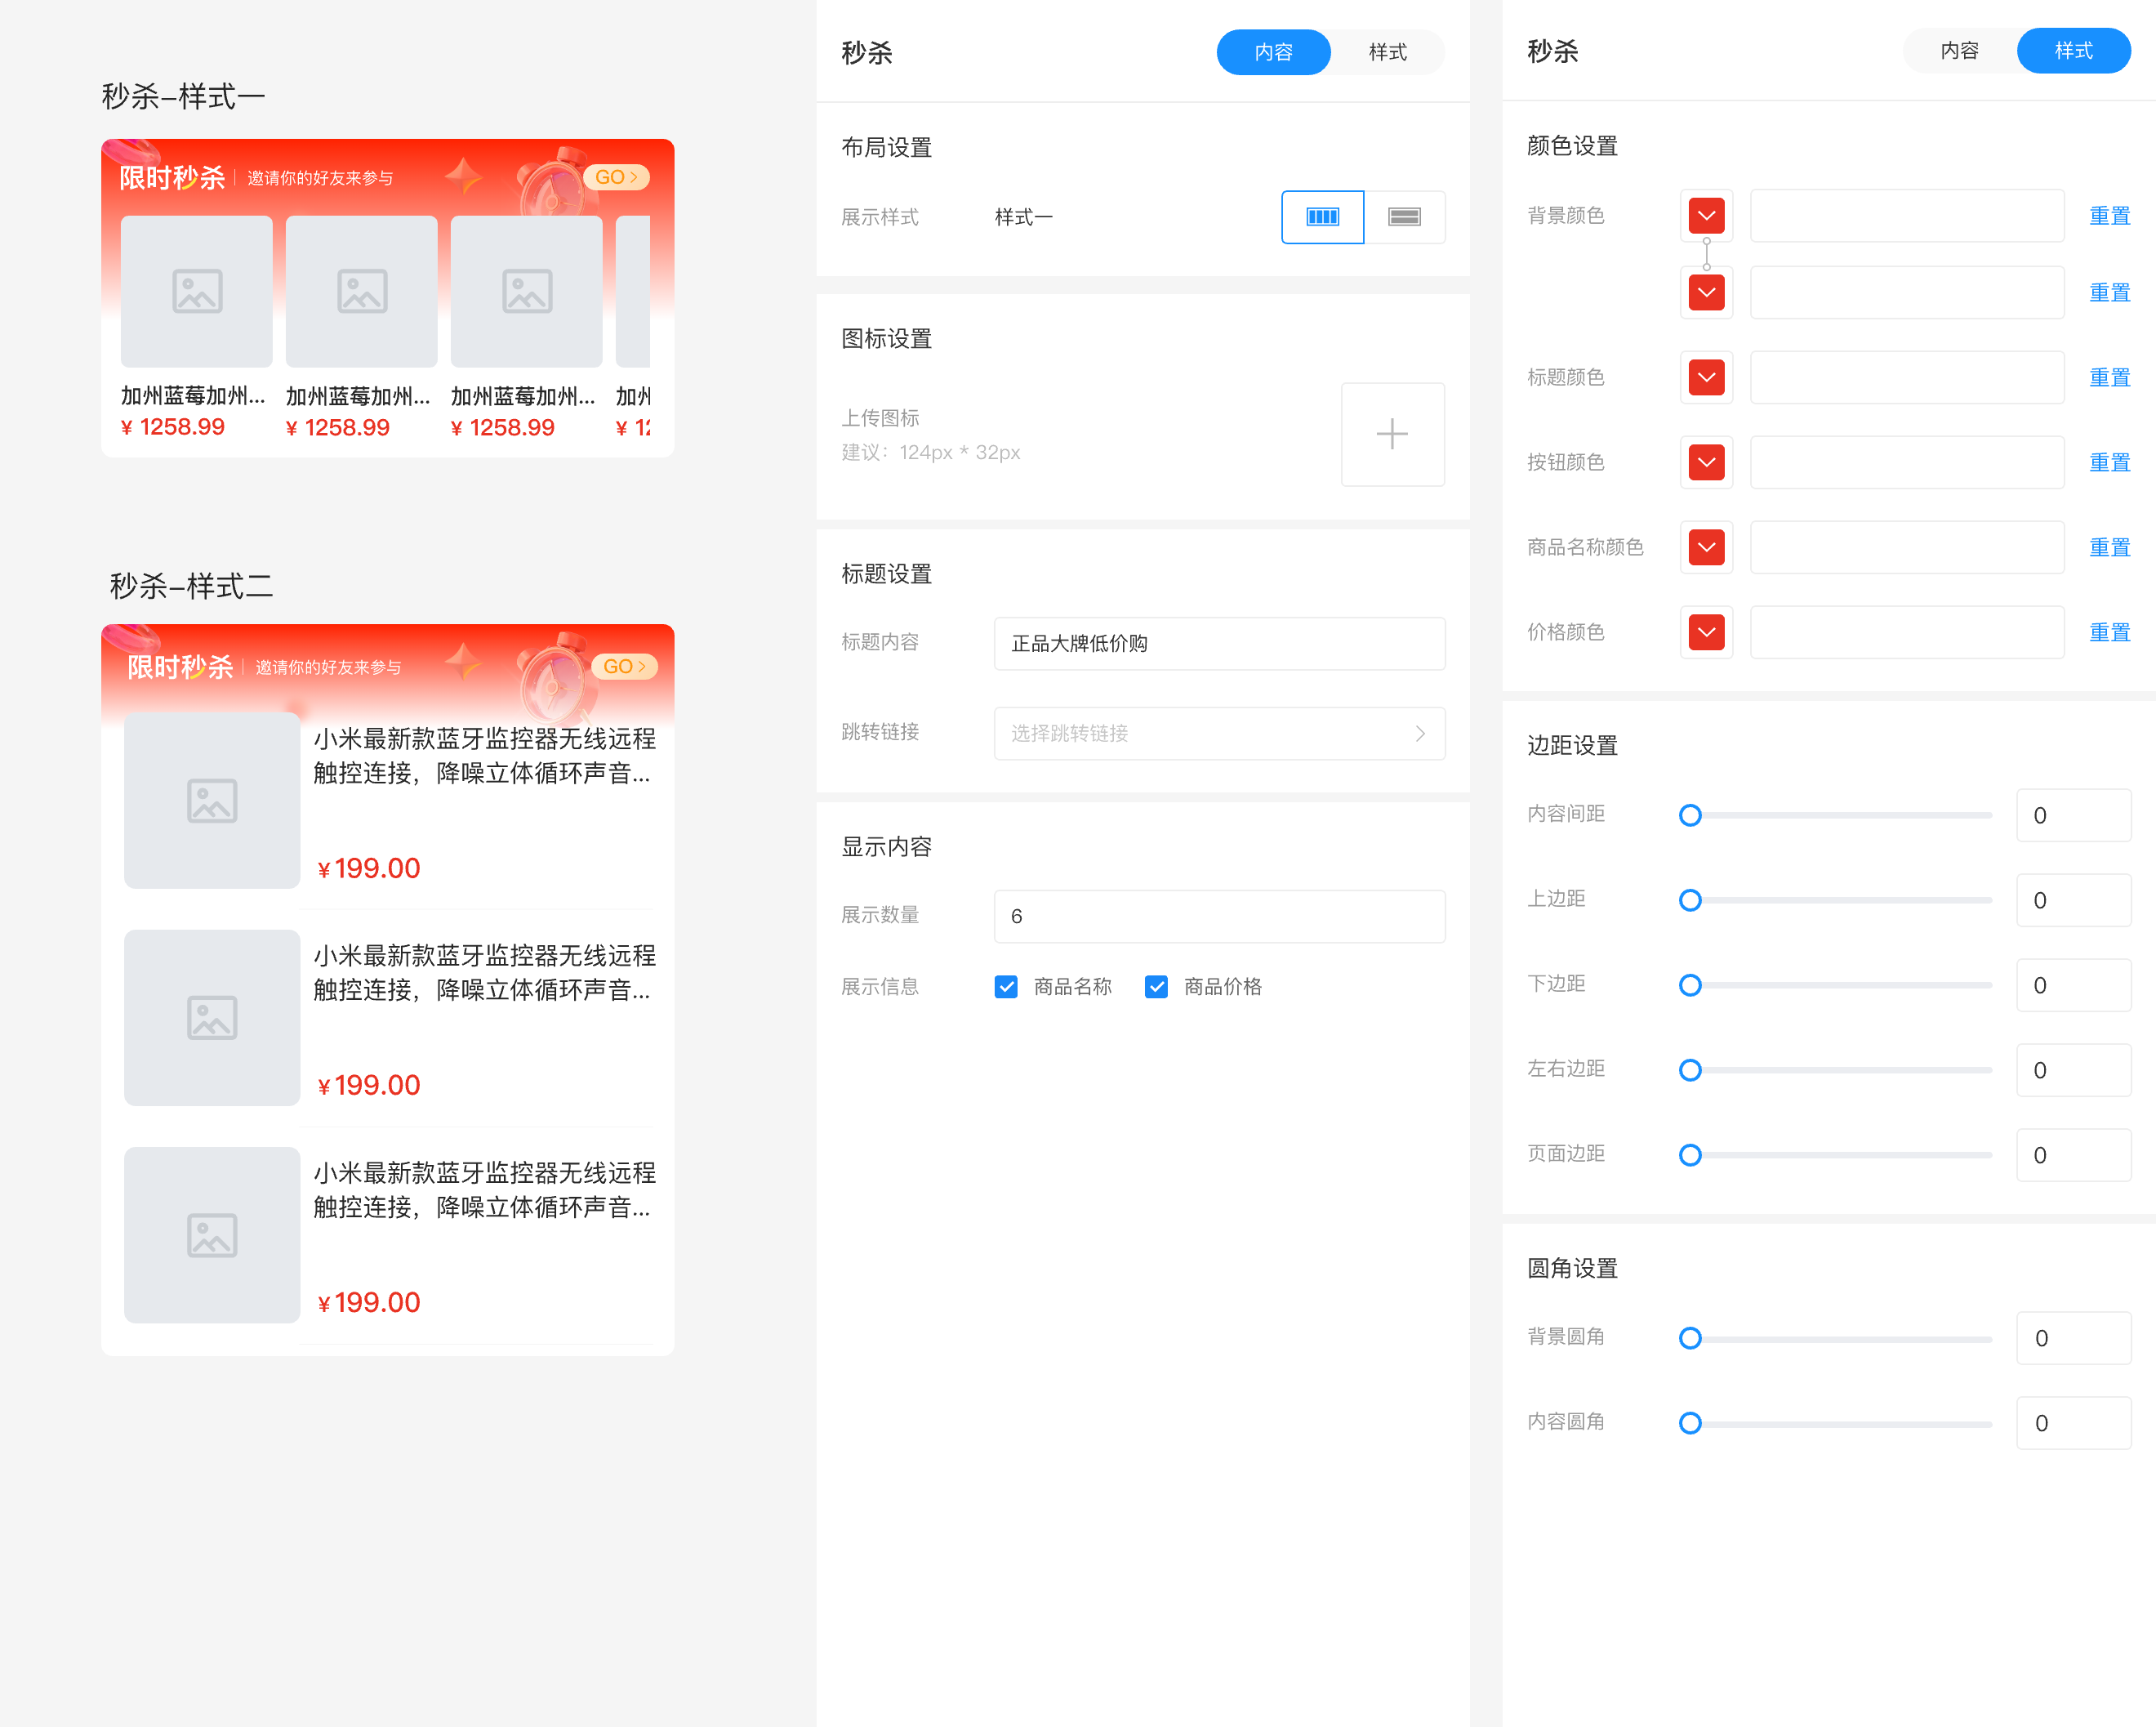This screenshot has height=1727, width=2156.
Task: Open the 商品名称颜色 color dropdown
Action: point(1706,547)
